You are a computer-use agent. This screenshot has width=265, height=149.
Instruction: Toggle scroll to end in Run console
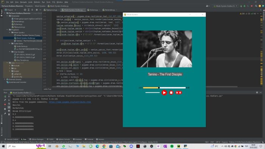pos(9,107)
